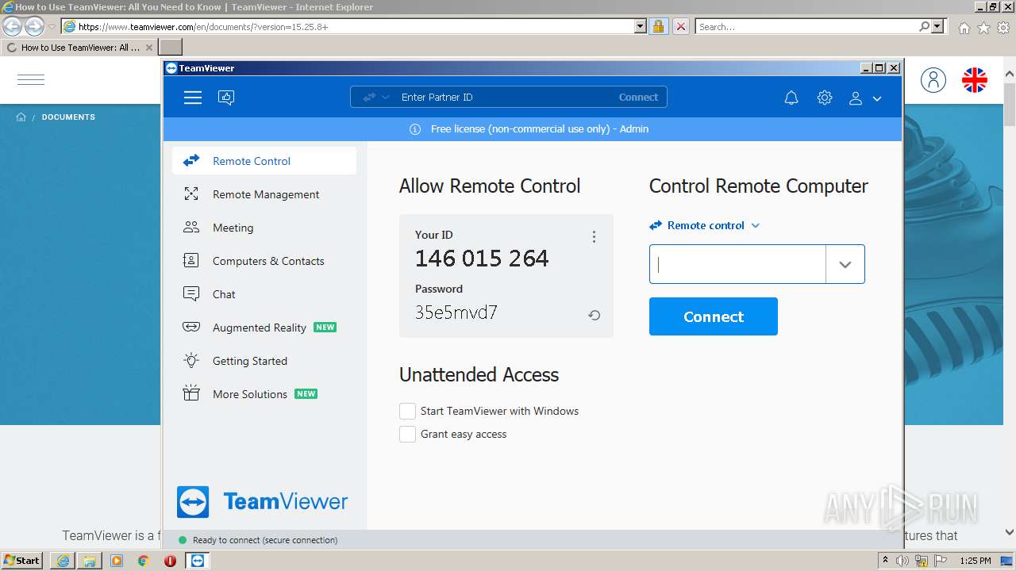Open TeamViewer notifications bell
The width and height of the screenshot is (1016, 571).
(791, 98)
